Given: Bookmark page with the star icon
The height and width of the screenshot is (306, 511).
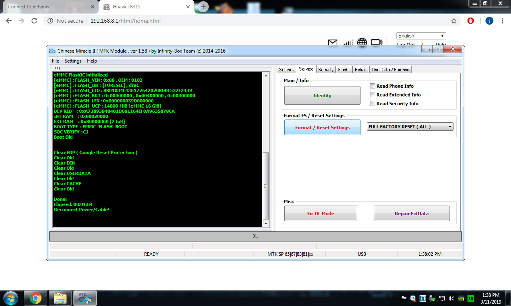Looking at the screenshot, I should [x=454, y=21].
